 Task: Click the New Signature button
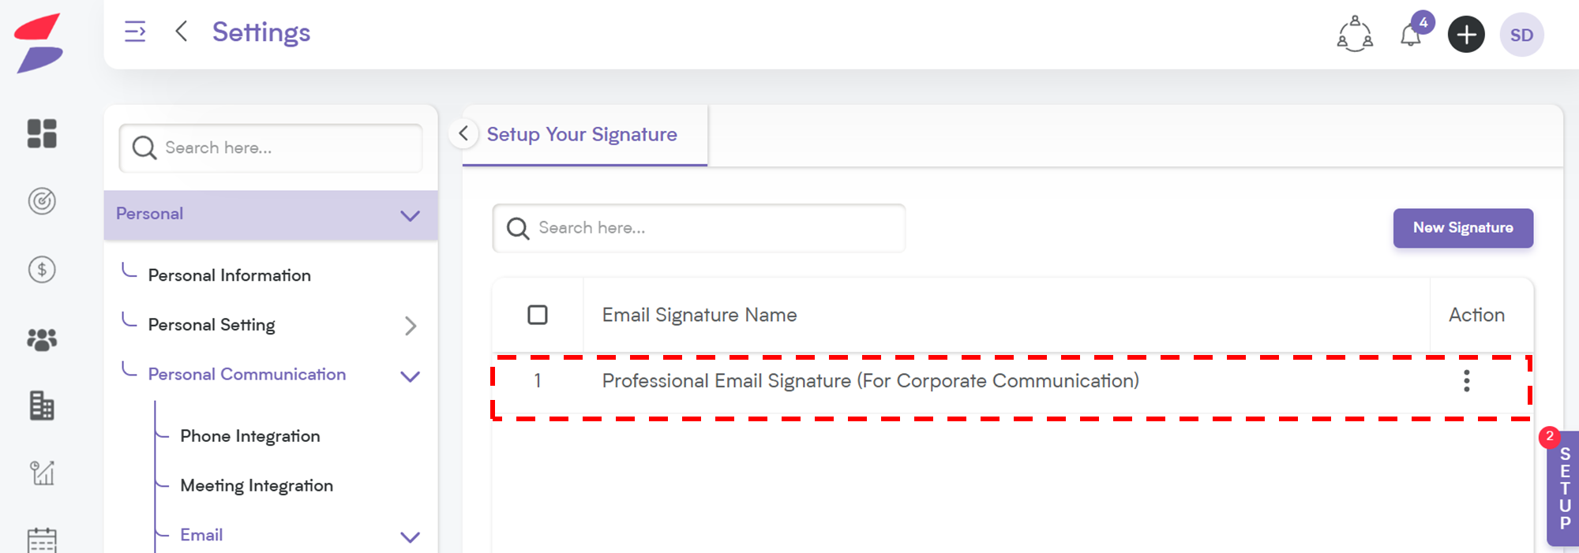point(1463,228)
